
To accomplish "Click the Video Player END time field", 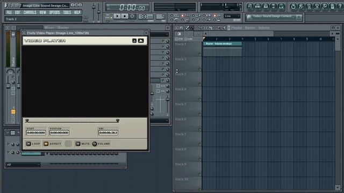I will [x=108, y=132].
